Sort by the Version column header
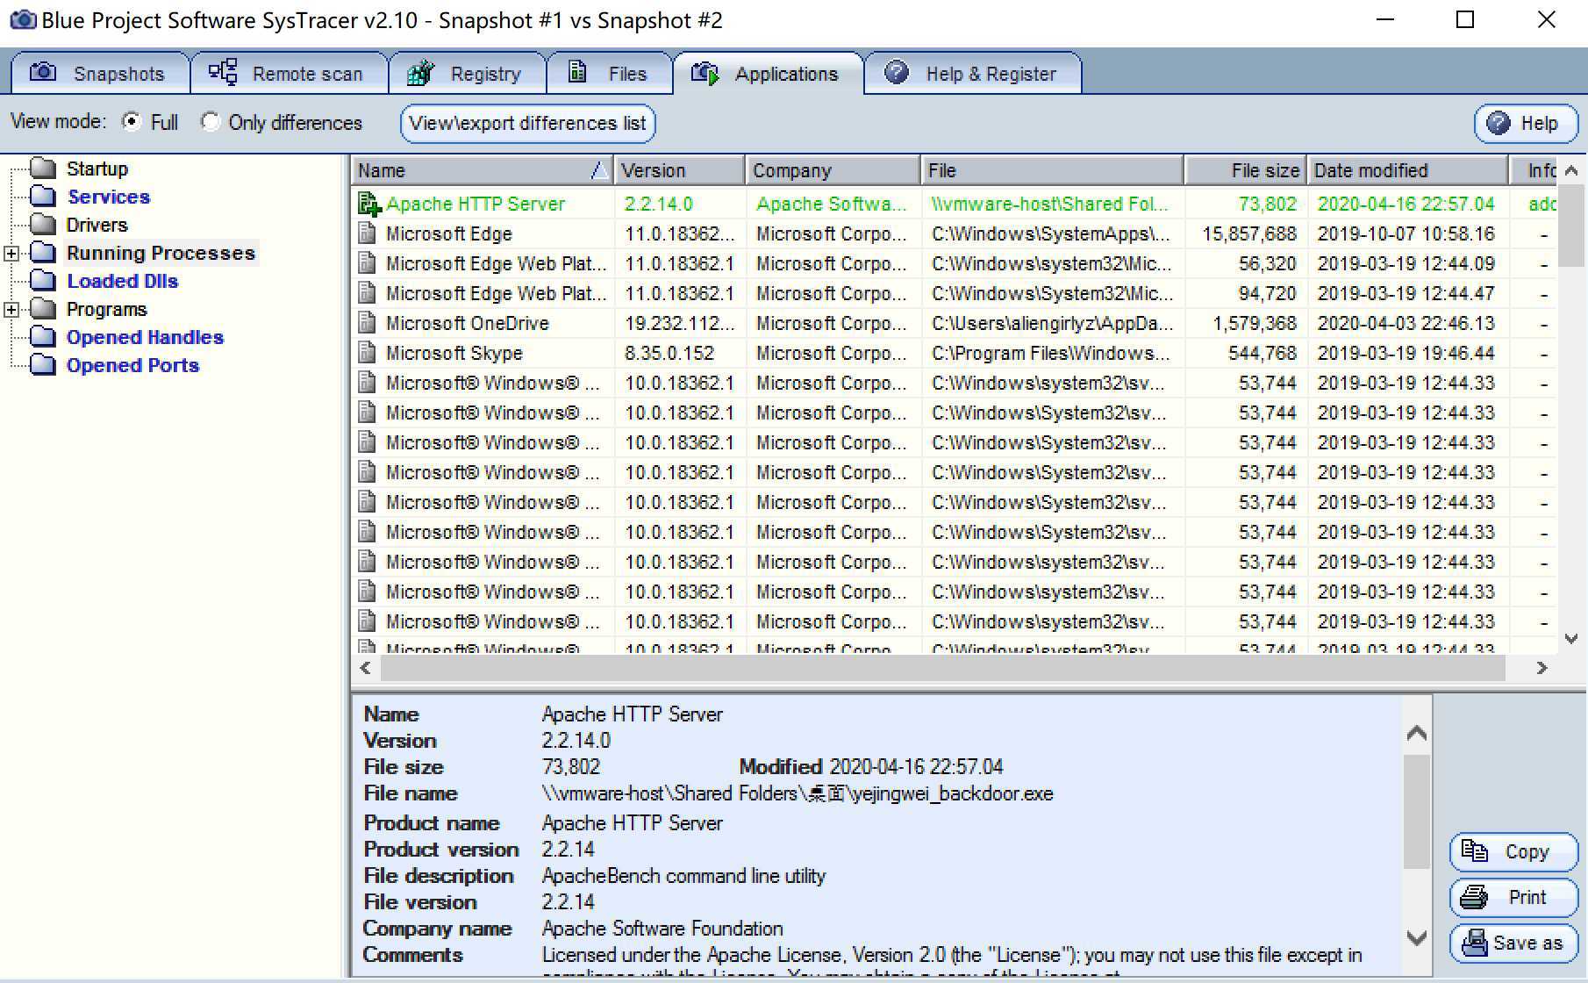 click(x=678, y=170)
